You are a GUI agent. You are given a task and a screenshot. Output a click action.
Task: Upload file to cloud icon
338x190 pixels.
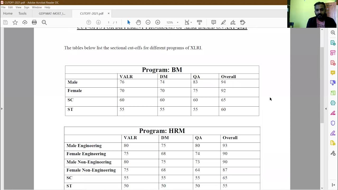[25, 22]
